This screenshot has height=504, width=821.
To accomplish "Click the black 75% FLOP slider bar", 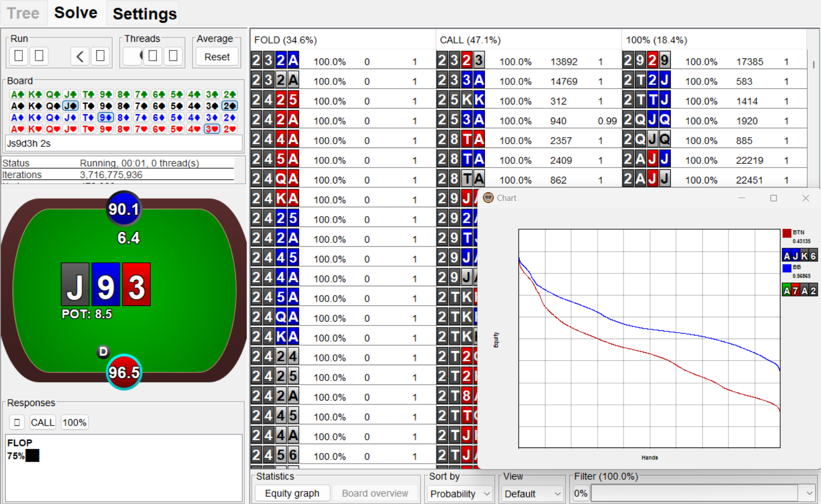I will (32, 456).
